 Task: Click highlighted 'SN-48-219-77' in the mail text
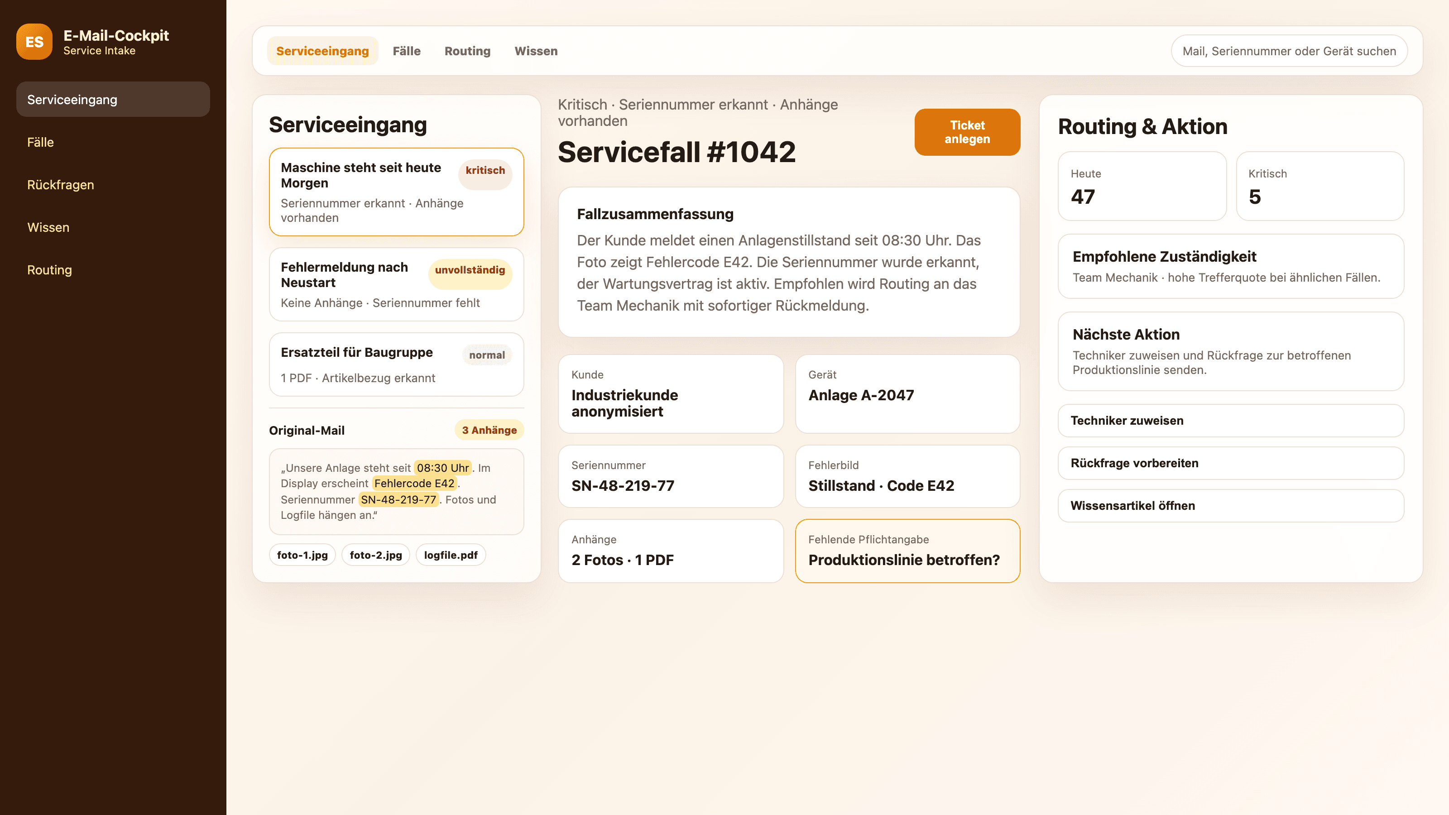[398, 499]
